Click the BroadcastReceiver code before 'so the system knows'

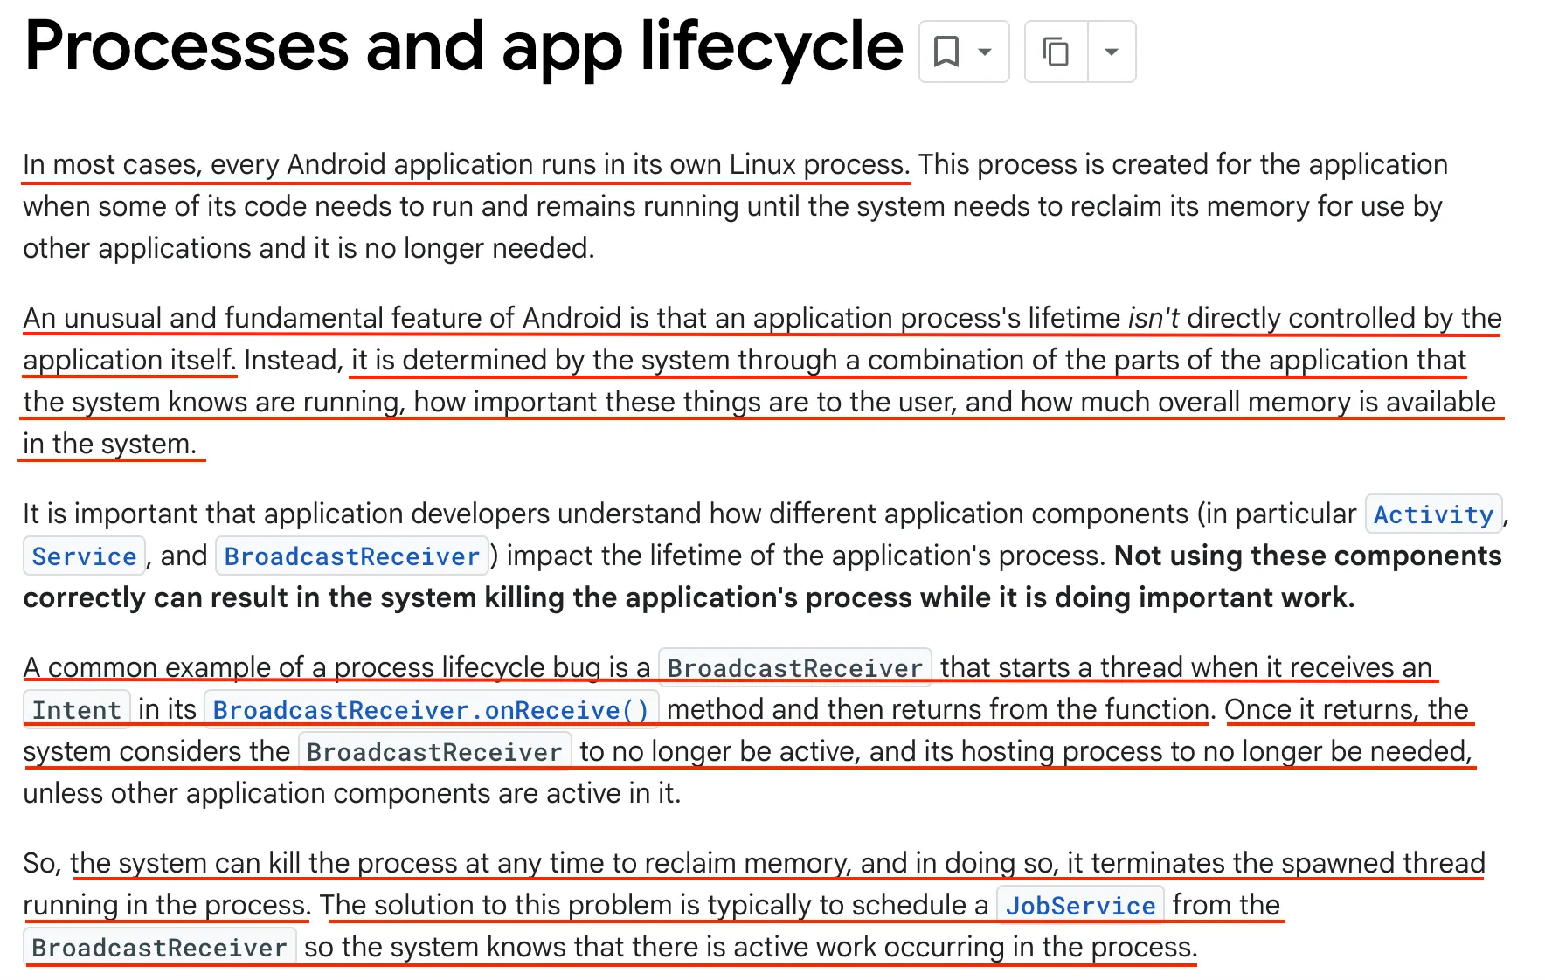[160, 948]
